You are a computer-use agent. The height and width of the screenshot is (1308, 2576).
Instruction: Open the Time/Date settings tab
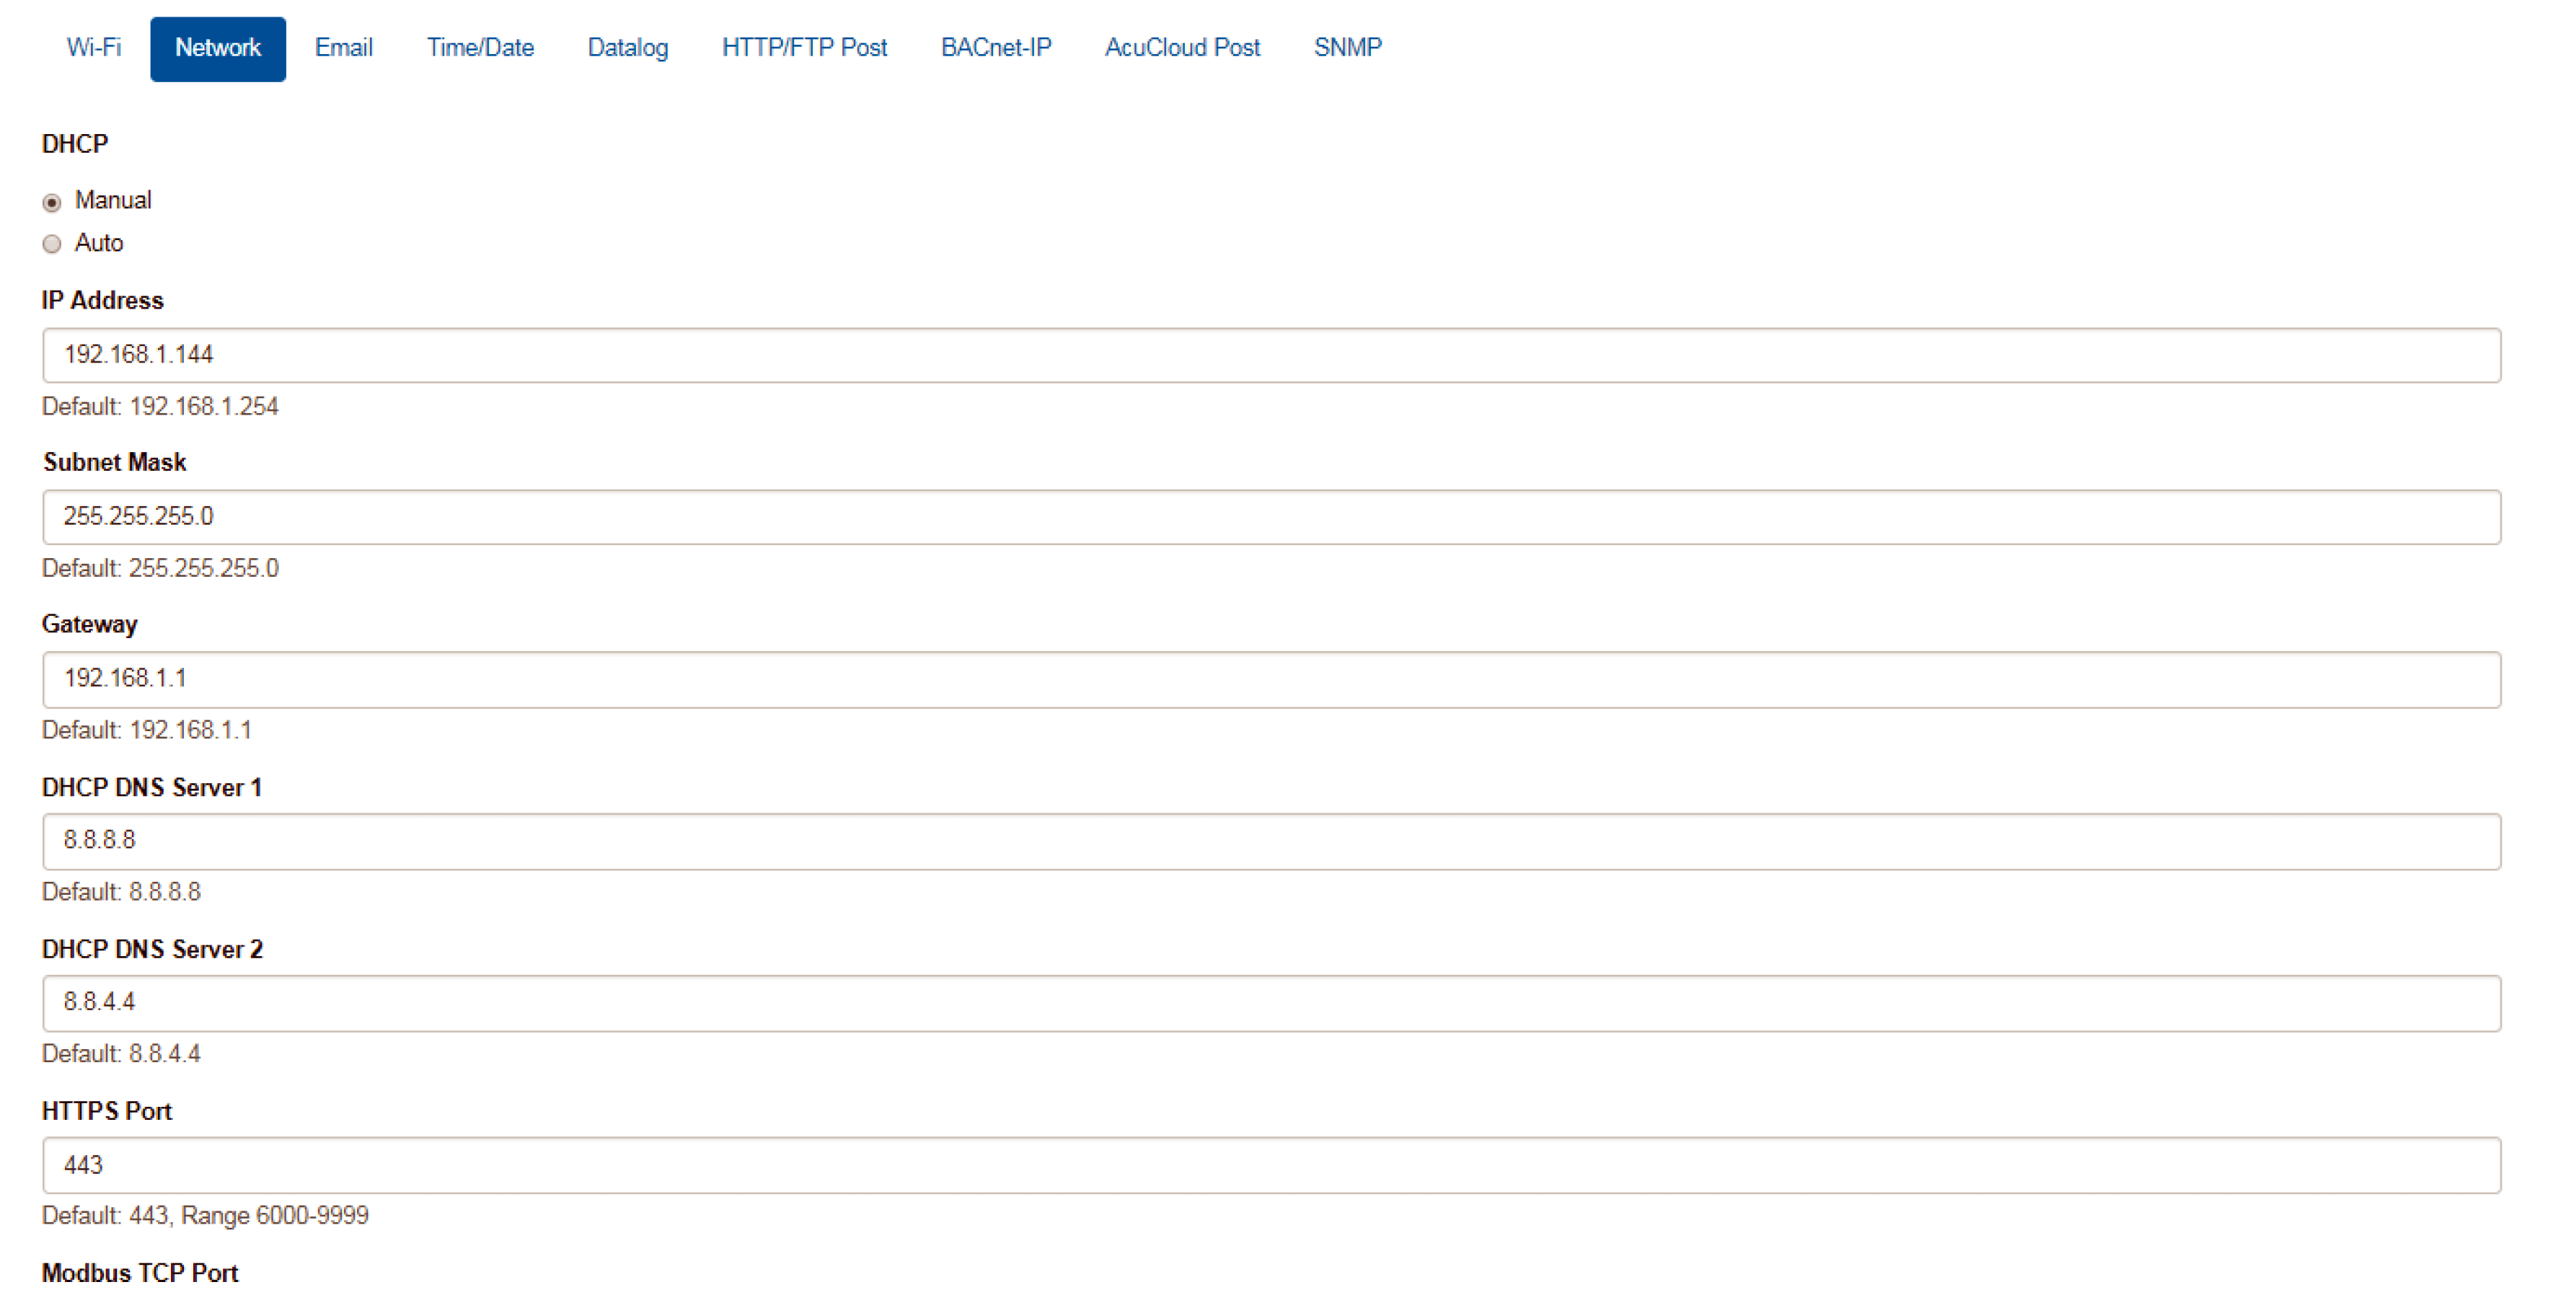click(480, 48)
